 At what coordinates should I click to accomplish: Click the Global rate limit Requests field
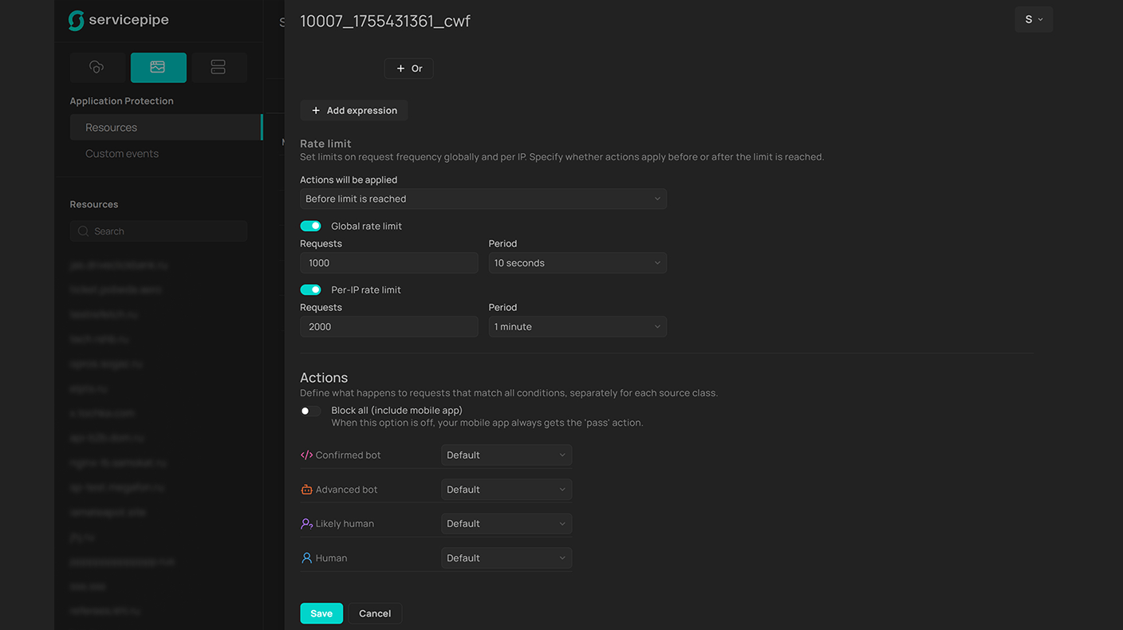click(x=388, y=263)
